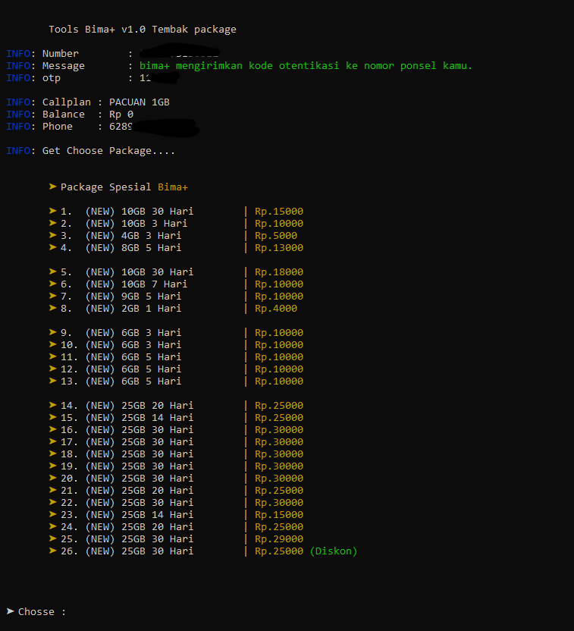Viewport: 574px width, 631px height.
Task: Click the 'Callplan : PACUAN 1GB' line
Action: 88,102
